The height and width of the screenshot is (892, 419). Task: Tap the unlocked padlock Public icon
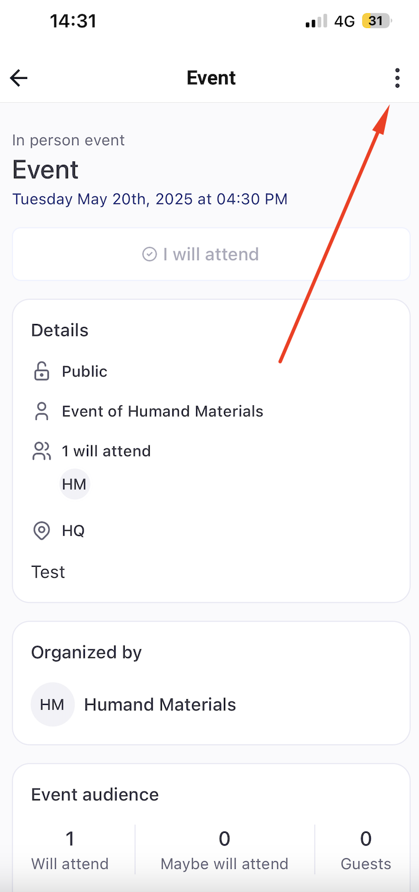pos(42,372)
